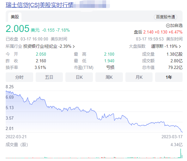Switch chart to 月K view
Screen dimensions: 187x161
(139, 77)
